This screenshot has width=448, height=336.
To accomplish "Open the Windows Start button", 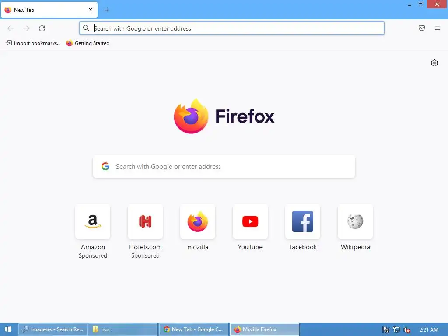I will (8, 329).
